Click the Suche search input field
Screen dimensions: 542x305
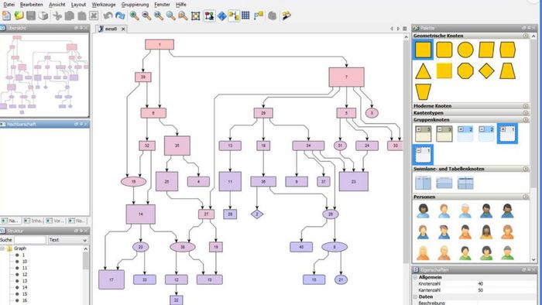click(x=30, y=240)
